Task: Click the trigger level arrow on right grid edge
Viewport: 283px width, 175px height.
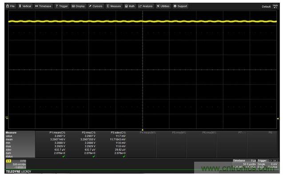Action: 278,118
